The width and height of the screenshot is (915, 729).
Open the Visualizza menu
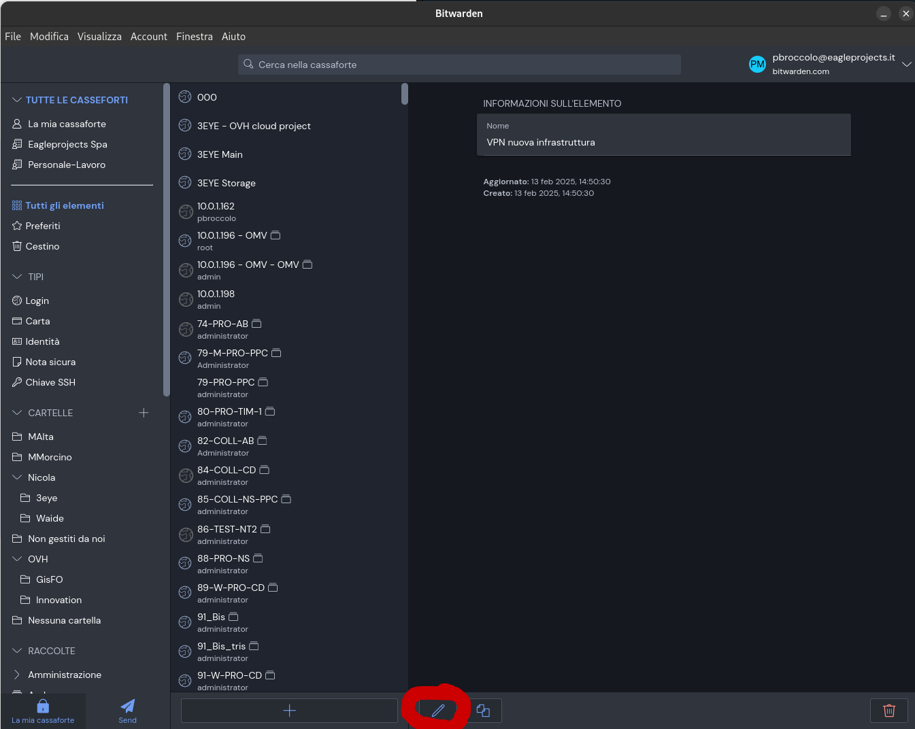point(99,37)
